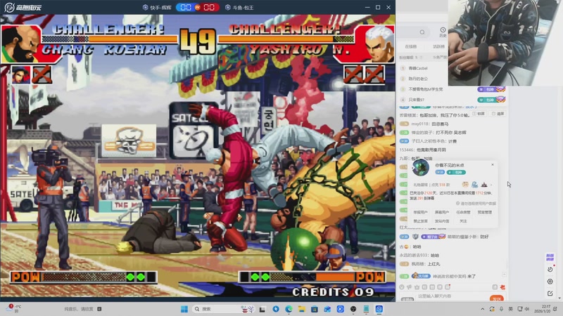
Task: Click the crown icon in chat toolbar
Action: (x=417, y=287)
